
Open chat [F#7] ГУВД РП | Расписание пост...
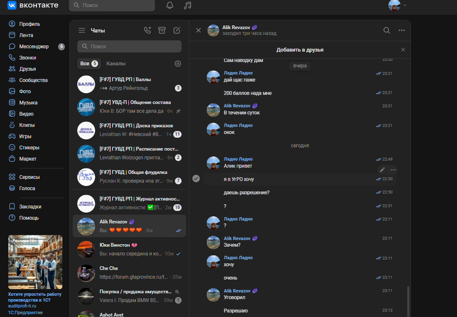[129, 154]
